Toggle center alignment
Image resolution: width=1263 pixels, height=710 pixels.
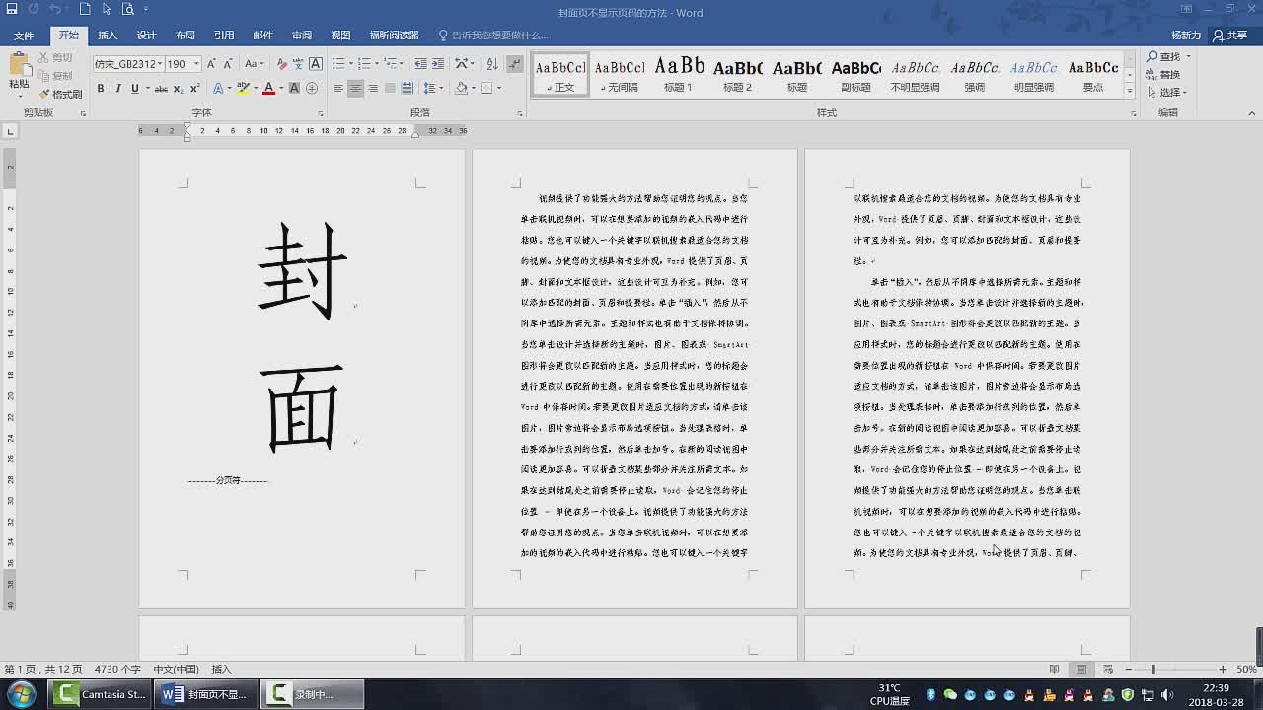355,89
